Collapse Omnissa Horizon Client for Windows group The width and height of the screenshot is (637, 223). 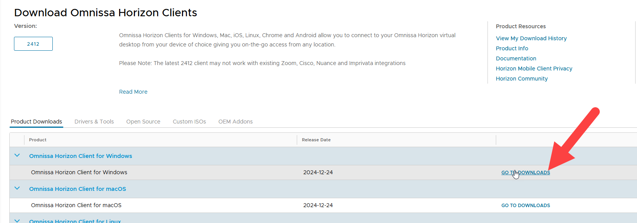coord(17,156)
